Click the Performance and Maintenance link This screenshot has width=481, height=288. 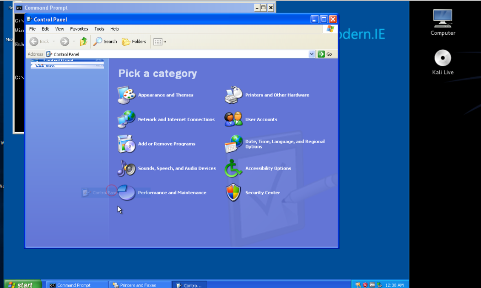tap(172, 193)
